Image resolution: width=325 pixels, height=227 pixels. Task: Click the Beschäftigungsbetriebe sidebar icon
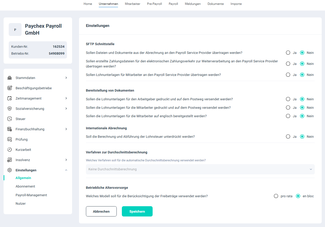pos(10,88)
